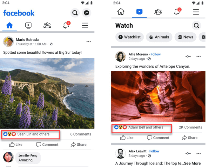Like the Antelope Canyon video
Image resolution: width=209 pixels, height=167 pixels.
click(126, 138)
